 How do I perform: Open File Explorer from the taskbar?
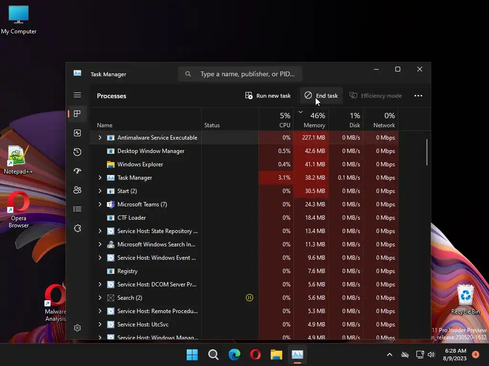tap(276, 355)
